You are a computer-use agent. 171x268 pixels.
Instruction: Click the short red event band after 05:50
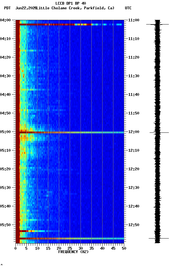[31, 231]
